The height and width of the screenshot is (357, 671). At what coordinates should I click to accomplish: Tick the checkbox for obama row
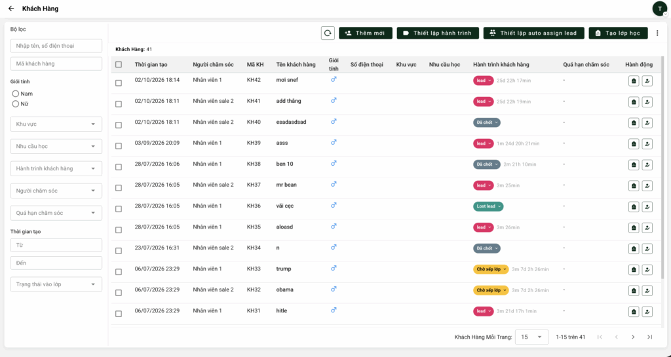[x=119, y=293]
